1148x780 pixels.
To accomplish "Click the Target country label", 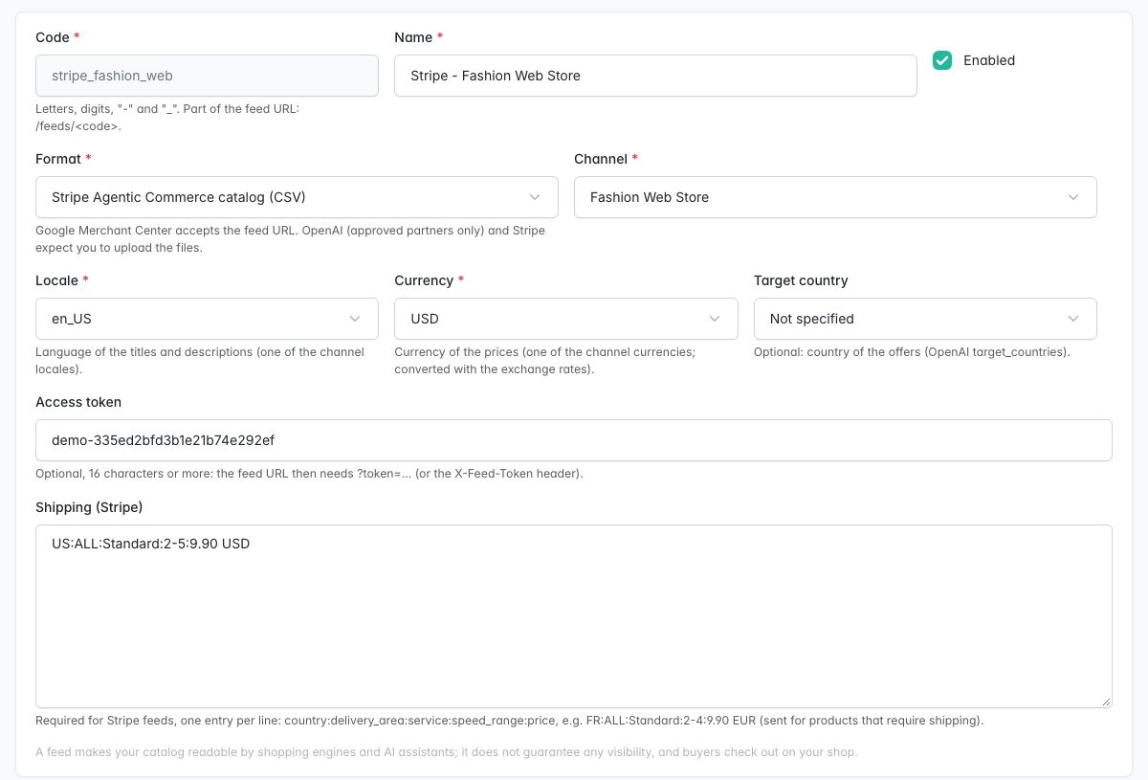I will (x=801, y=280).
